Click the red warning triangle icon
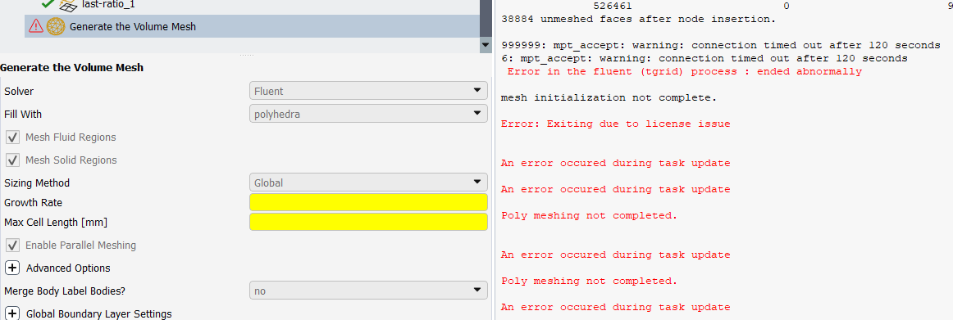Image resolution: width=953 pixels, height=320 pixels. coord(36,27)
